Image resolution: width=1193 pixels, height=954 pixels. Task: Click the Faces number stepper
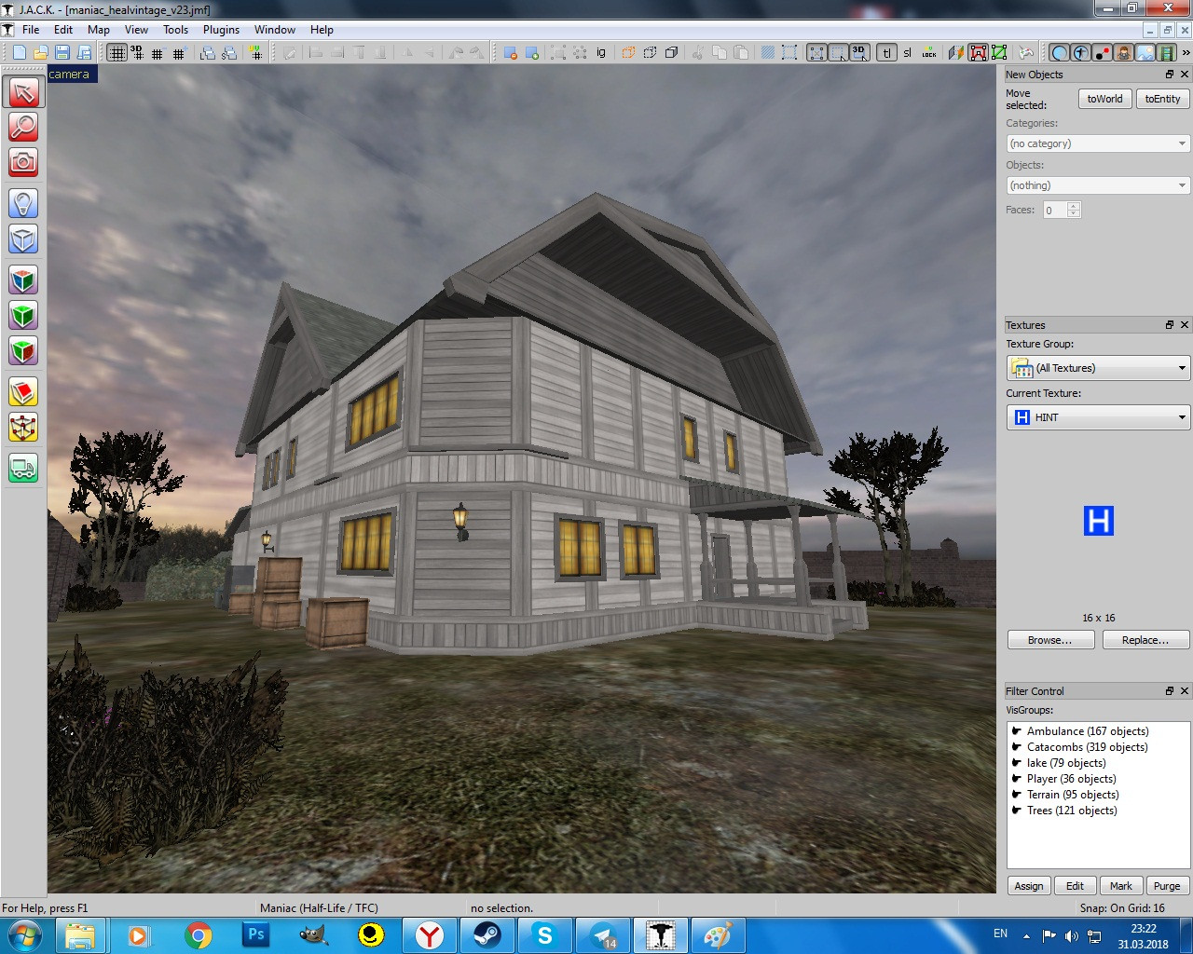pos(1074,210)
